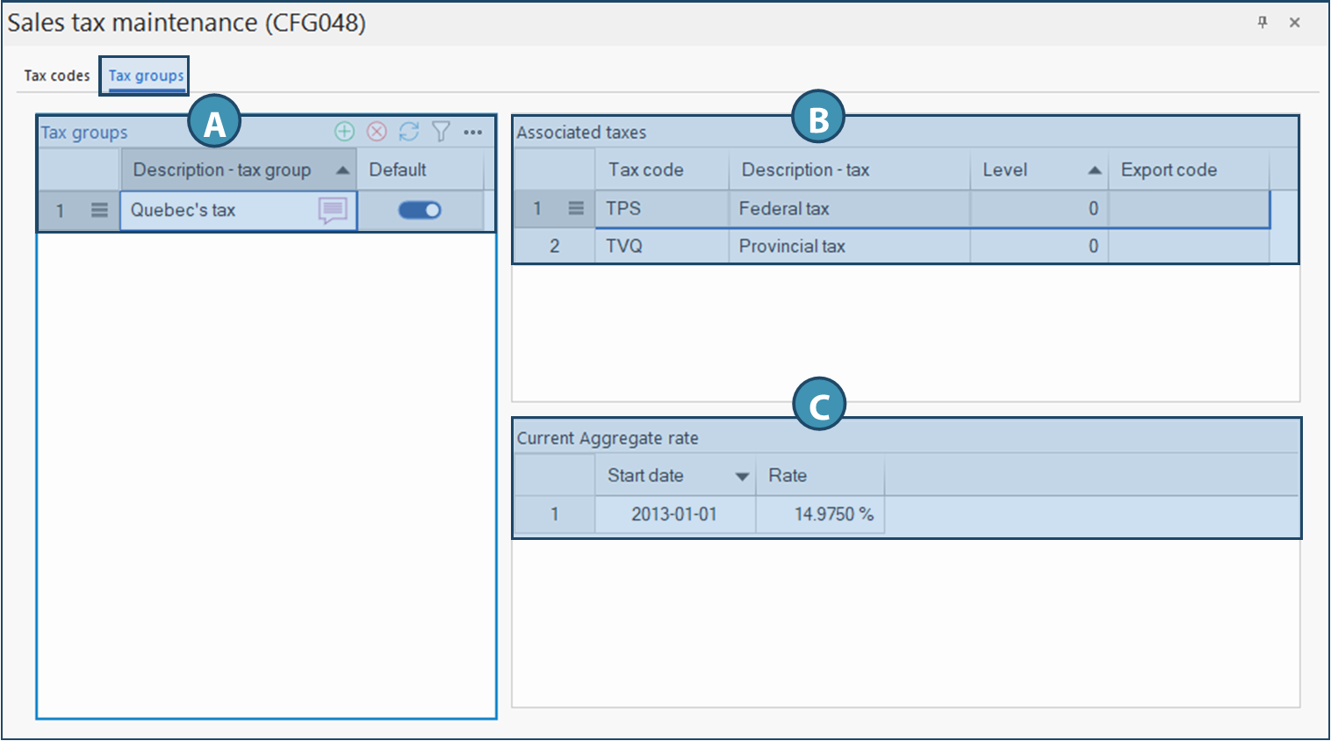Click the delete tax group icon
This screenshot has height=741, width=1331.
(x=377, y=132)
